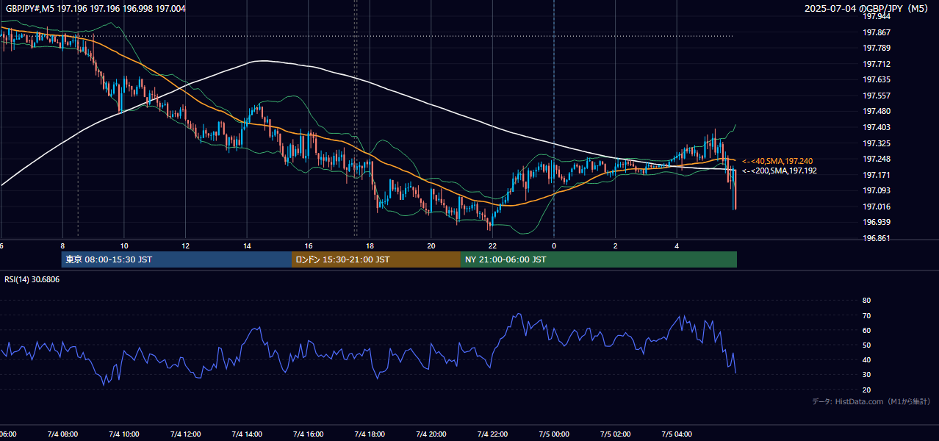Click bottom time label 7/4 10:00

click(x=124, y=434)
